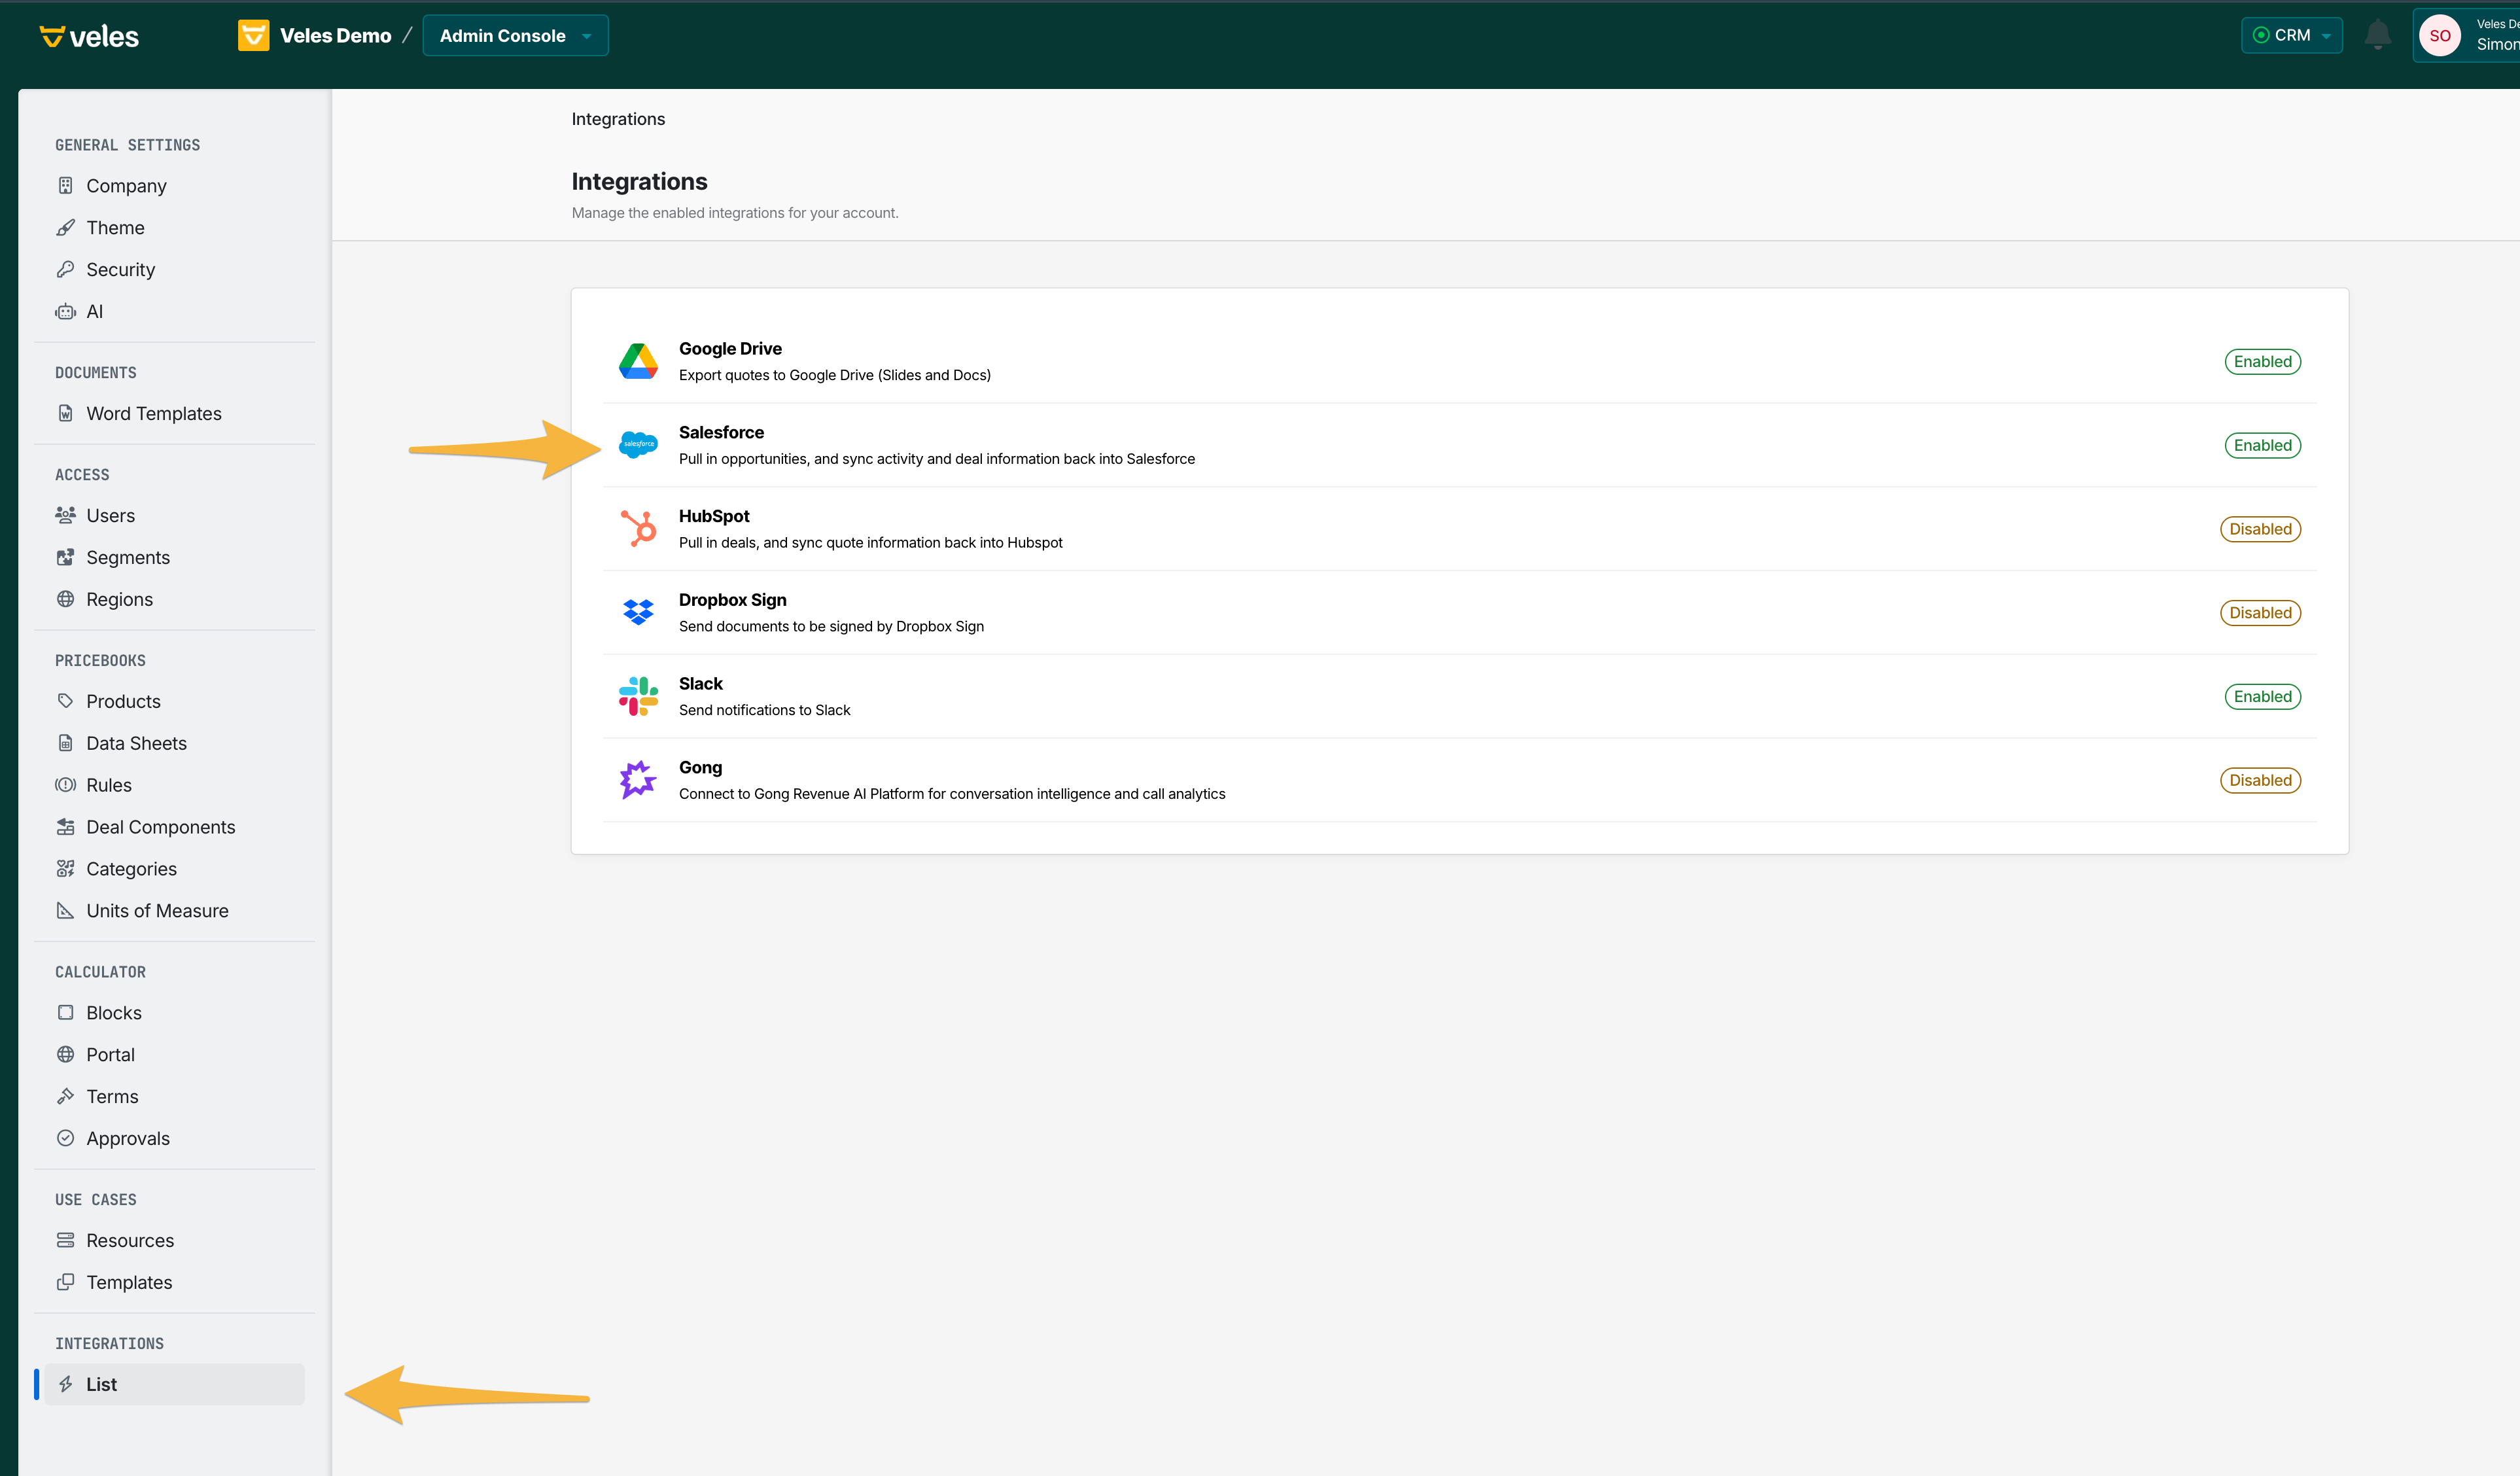
Task: Click the Terms gavel icon
Action: [x=66, y=1097]
